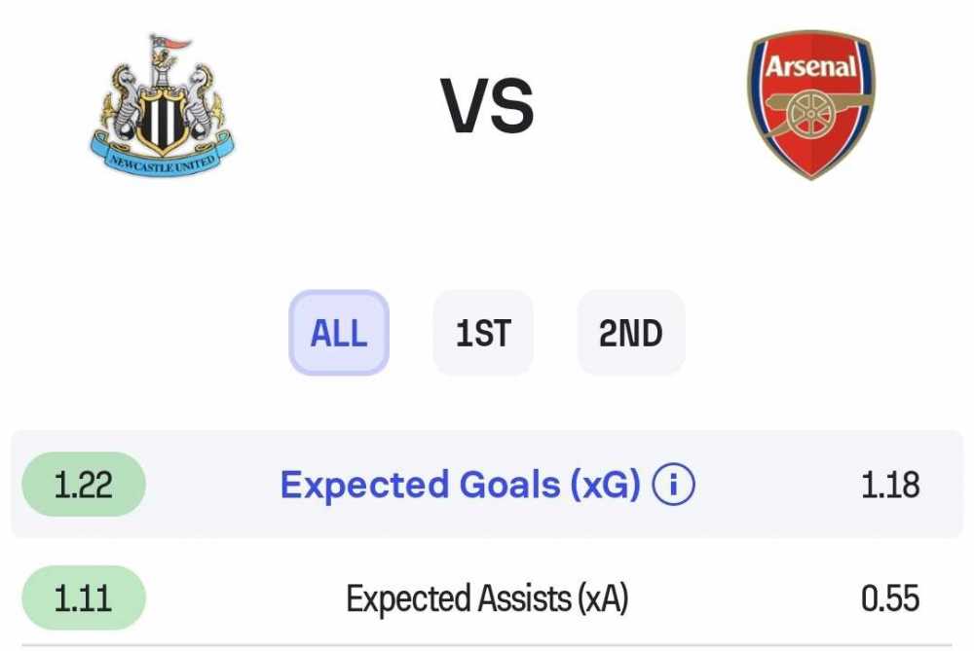Image resolution: width=974 pixels, height=651 pixels.
Task: Open the Newcastle United club crest
Action: pyautogui.click(x=162, y=105)
